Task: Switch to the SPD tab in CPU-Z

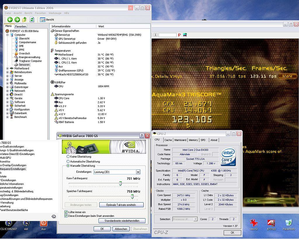Action: point(203,140)
